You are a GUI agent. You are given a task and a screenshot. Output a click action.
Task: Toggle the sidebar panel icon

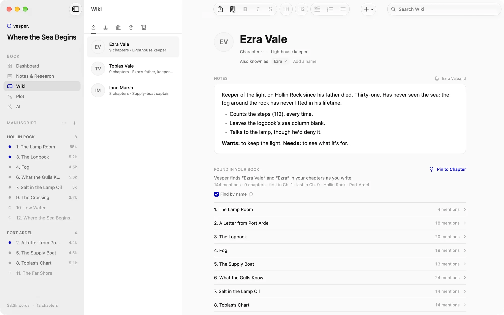76,9
